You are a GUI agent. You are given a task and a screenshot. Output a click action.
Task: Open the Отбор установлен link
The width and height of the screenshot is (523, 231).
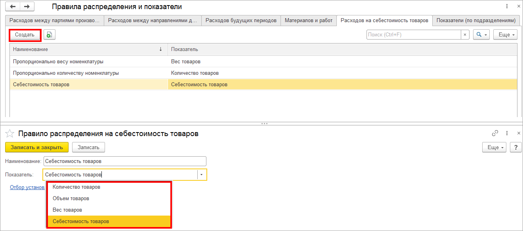coord(27,187)
